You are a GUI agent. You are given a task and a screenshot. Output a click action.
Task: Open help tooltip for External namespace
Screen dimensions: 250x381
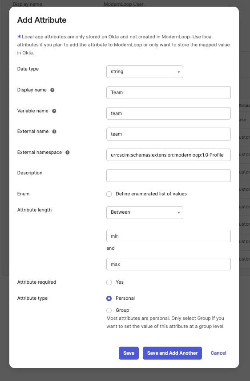coord(68,152)
